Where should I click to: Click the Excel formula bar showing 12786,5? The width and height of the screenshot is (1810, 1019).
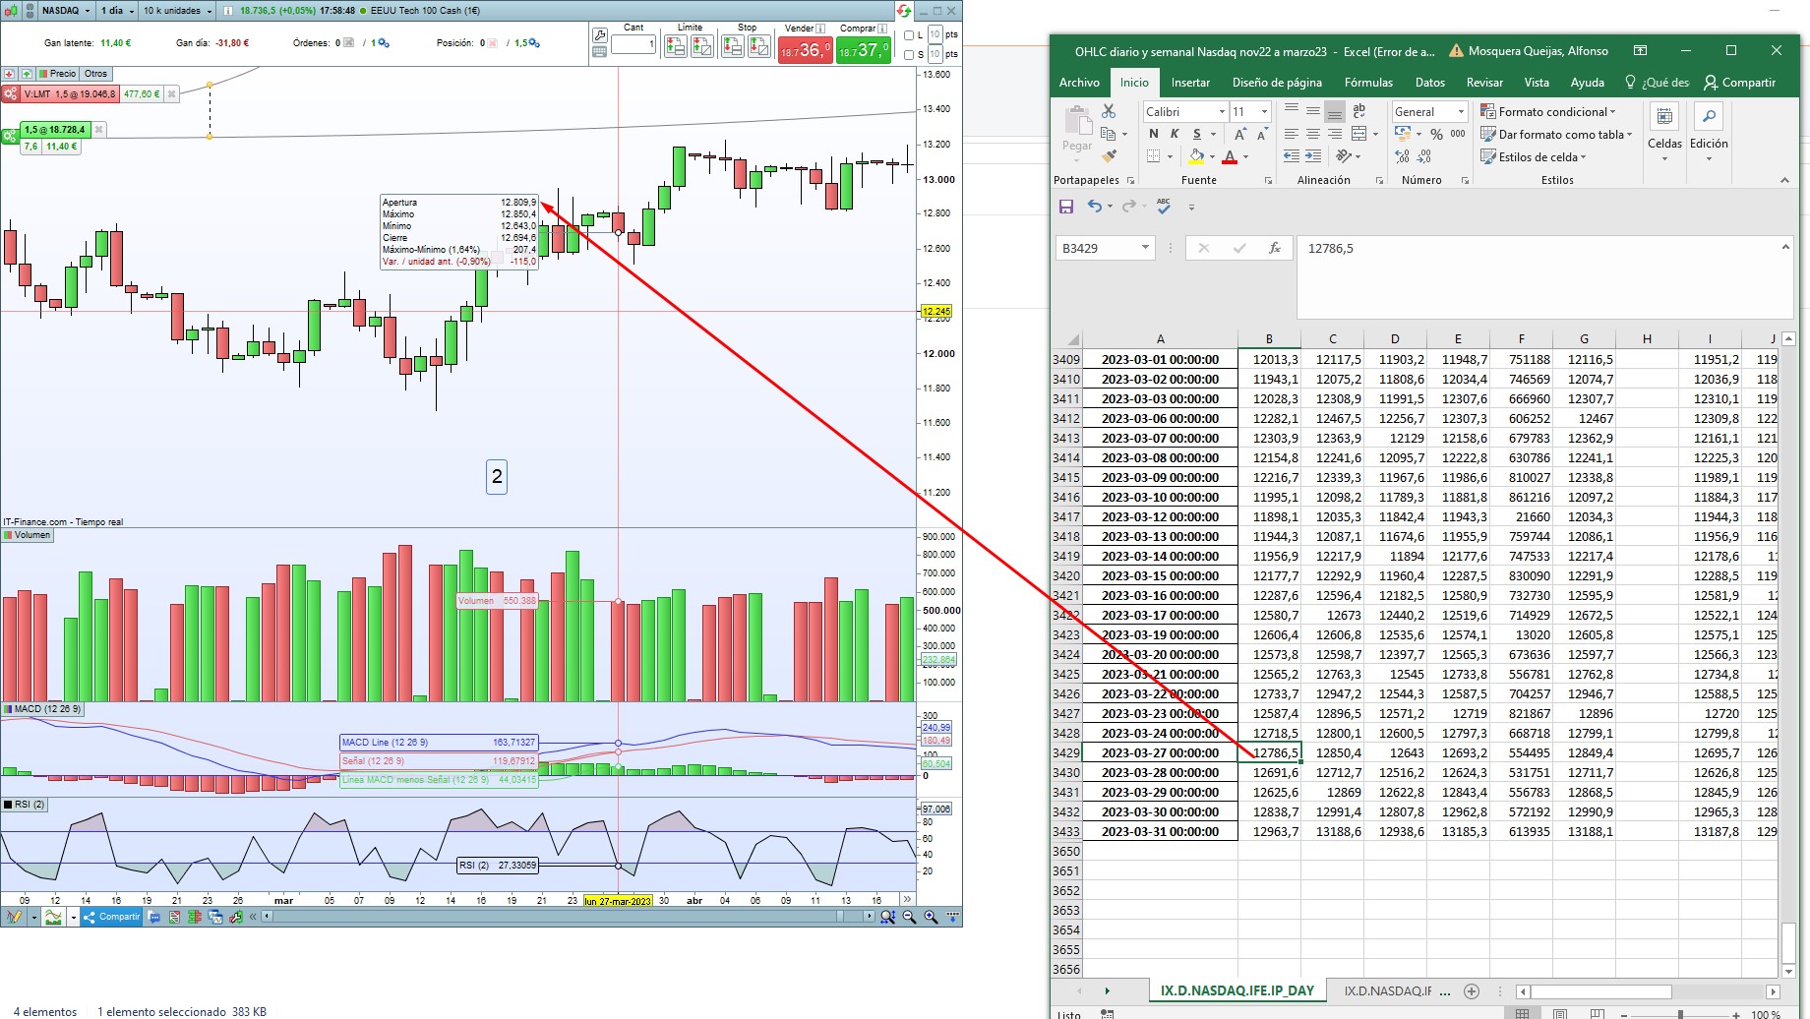point(1544,276)
